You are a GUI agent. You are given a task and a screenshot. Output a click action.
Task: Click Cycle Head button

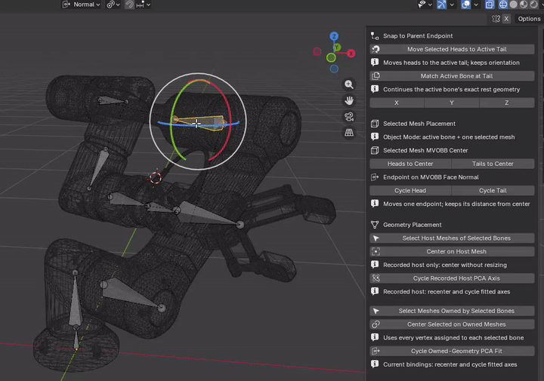pos(410,190)
